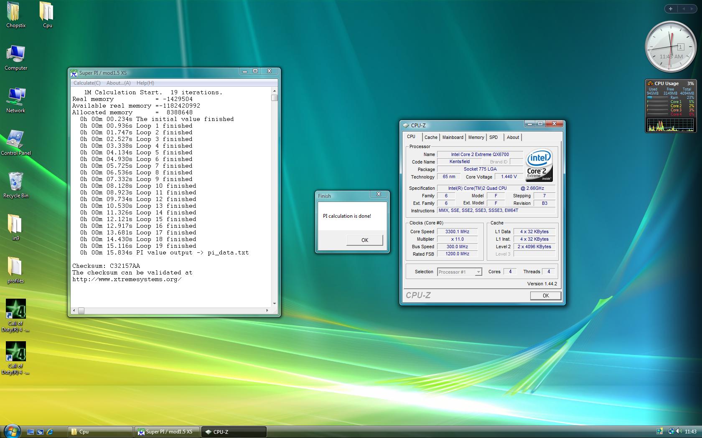Select the Network desktop icon
Image resolution: width=702 pixels, height=438 pixels.
[16, 100]
